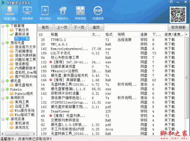Open the 资源下载 toolbar icon

tap(10, 13)
